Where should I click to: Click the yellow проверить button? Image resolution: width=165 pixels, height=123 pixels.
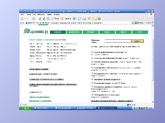point(138,41)
